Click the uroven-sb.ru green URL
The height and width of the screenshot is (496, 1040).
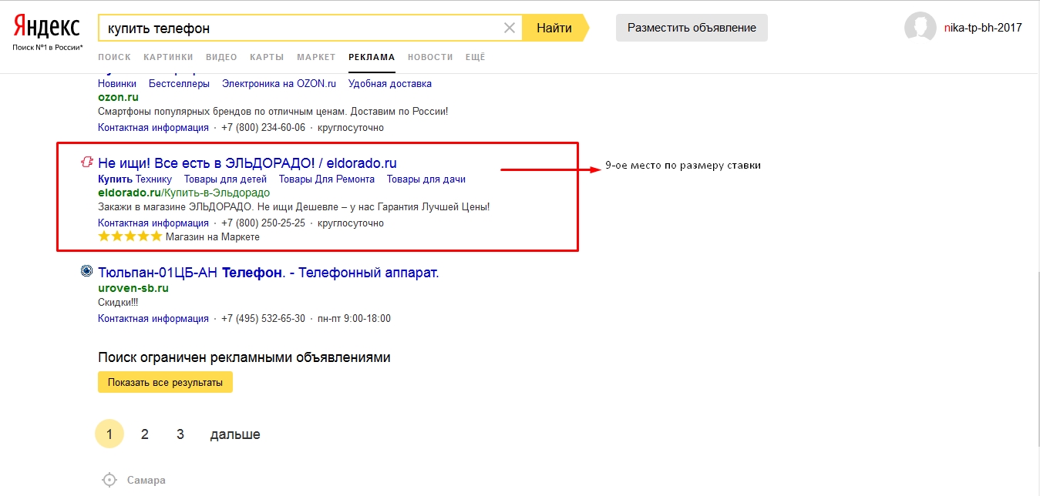point(133,288)
